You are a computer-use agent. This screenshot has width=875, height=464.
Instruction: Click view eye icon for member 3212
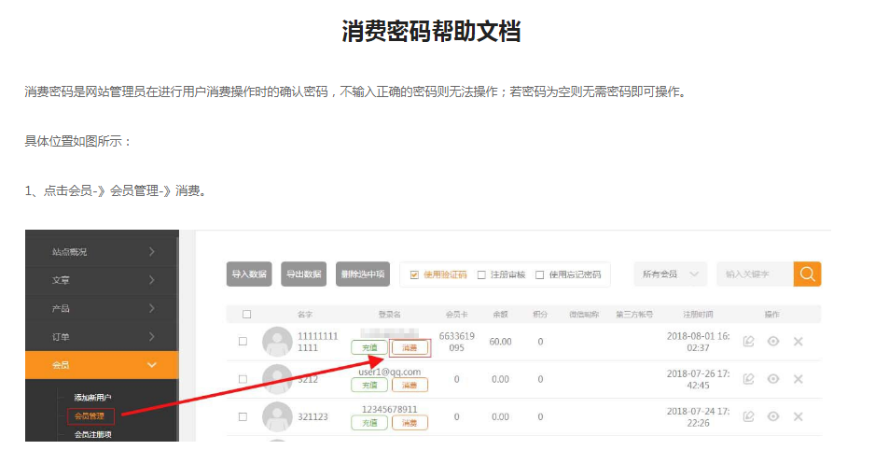[773, 379]
